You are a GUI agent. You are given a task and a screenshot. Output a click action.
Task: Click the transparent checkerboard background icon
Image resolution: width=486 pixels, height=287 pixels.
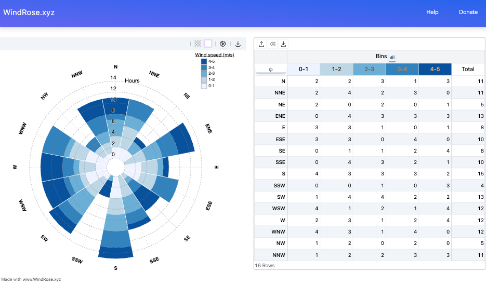pos(198,44)
